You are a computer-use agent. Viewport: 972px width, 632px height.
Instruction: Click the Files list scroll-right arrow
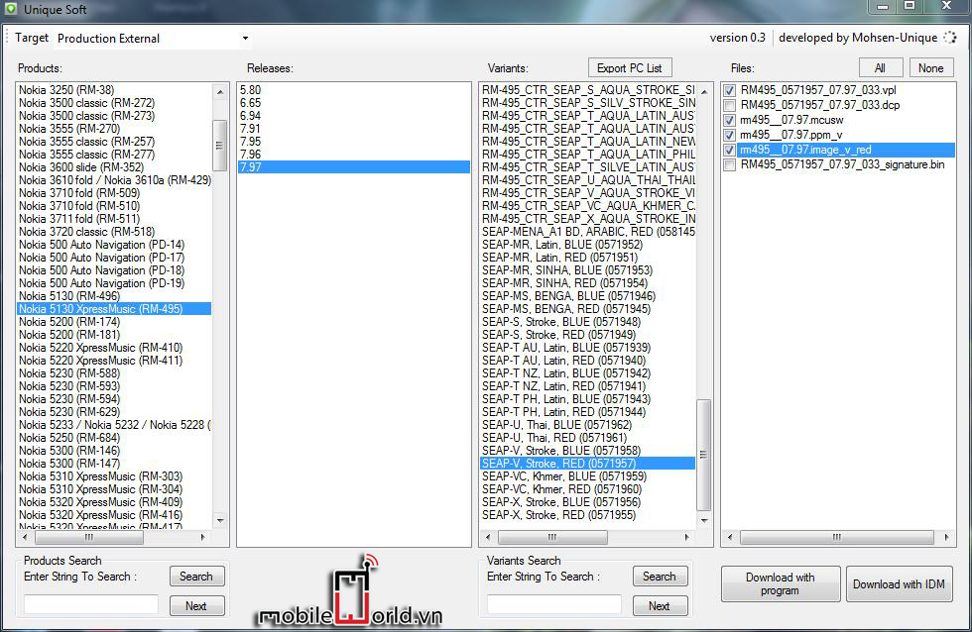tap(946, 537)
